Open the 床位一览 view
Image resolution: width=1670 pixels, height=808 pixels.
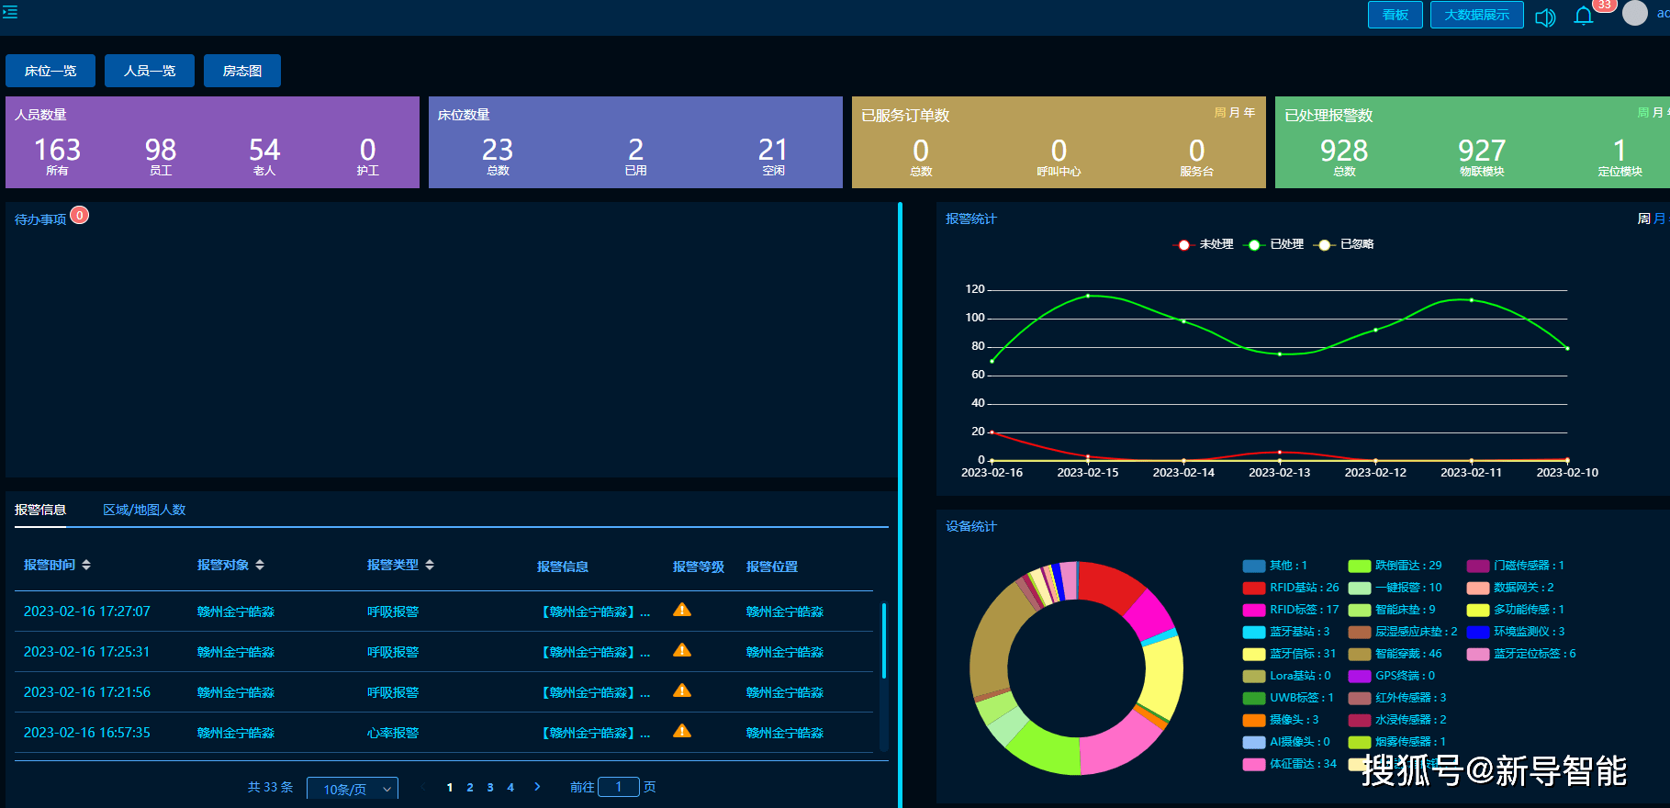coord(50,71)
